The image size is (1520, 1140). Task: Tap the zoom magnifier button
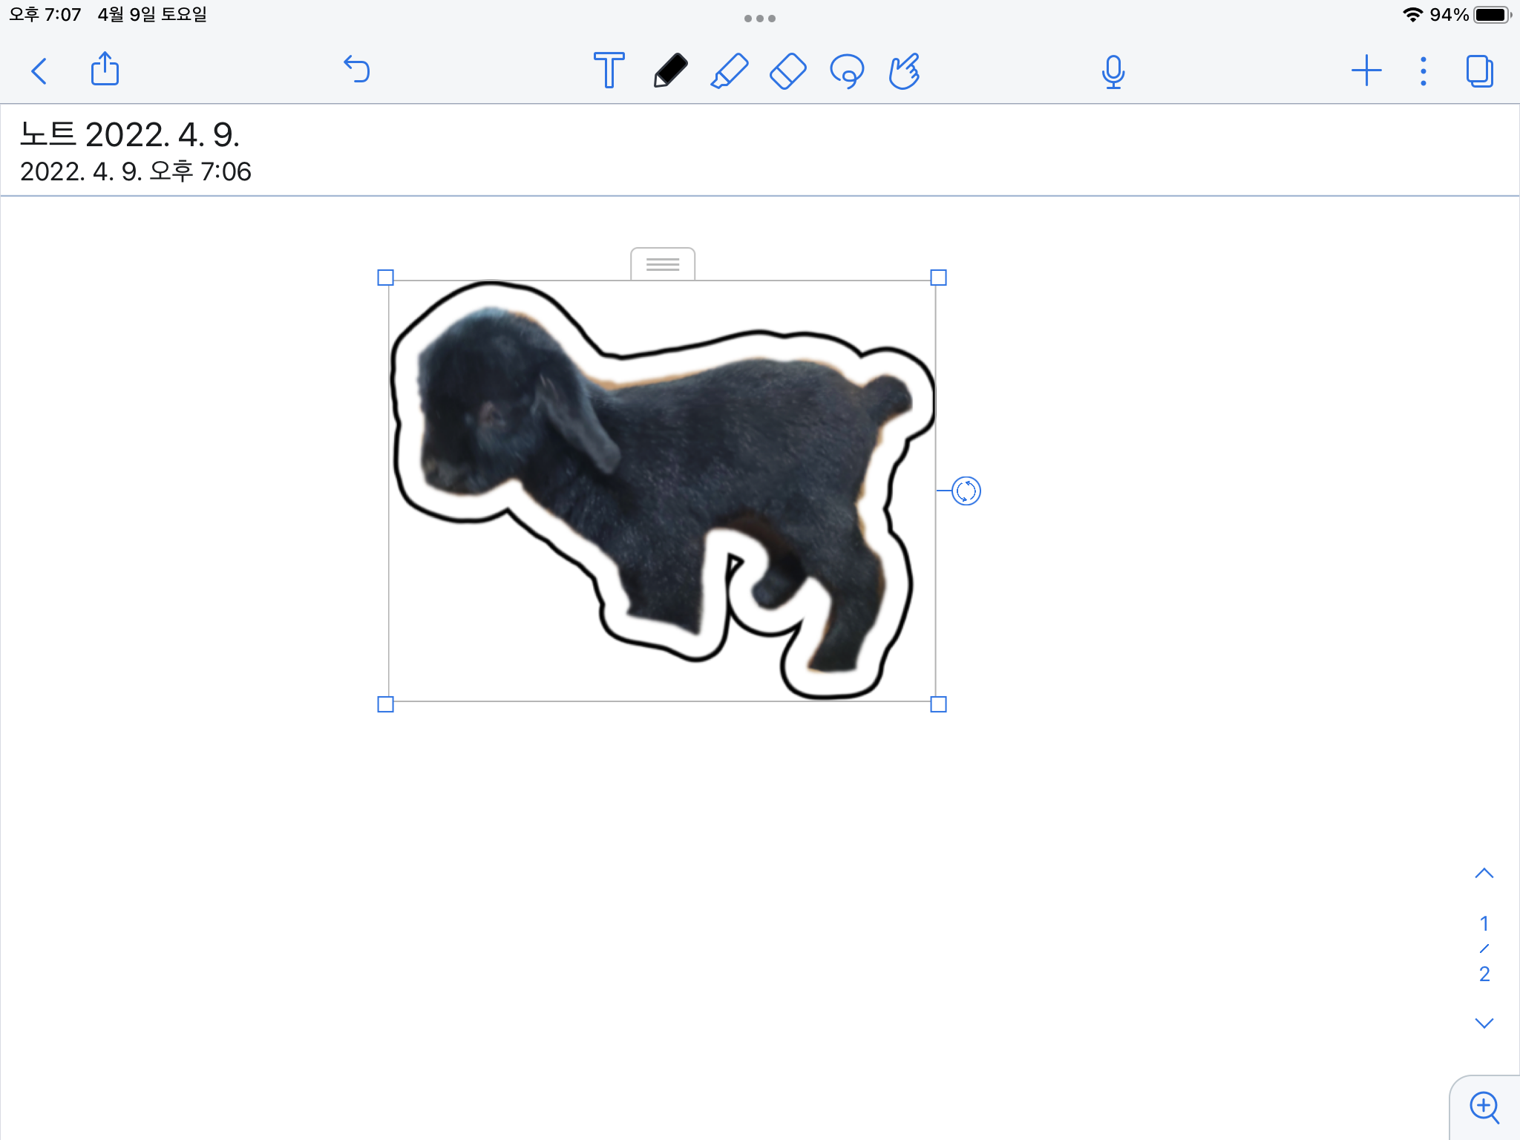pos(1484,1107)
